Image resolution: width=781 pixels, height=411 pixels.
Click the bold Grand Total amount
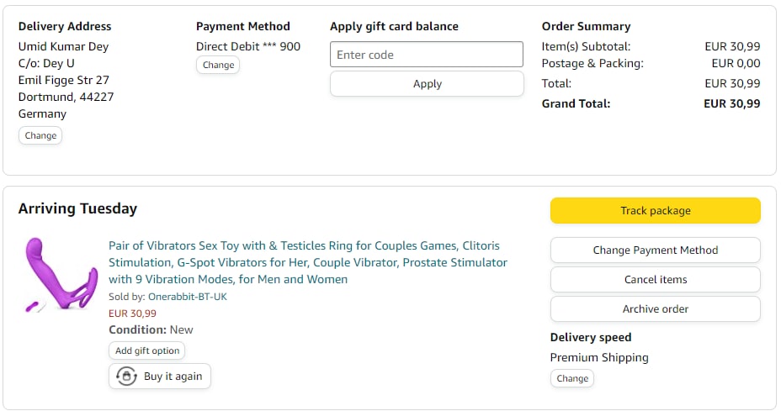click(x=731, y=103)
